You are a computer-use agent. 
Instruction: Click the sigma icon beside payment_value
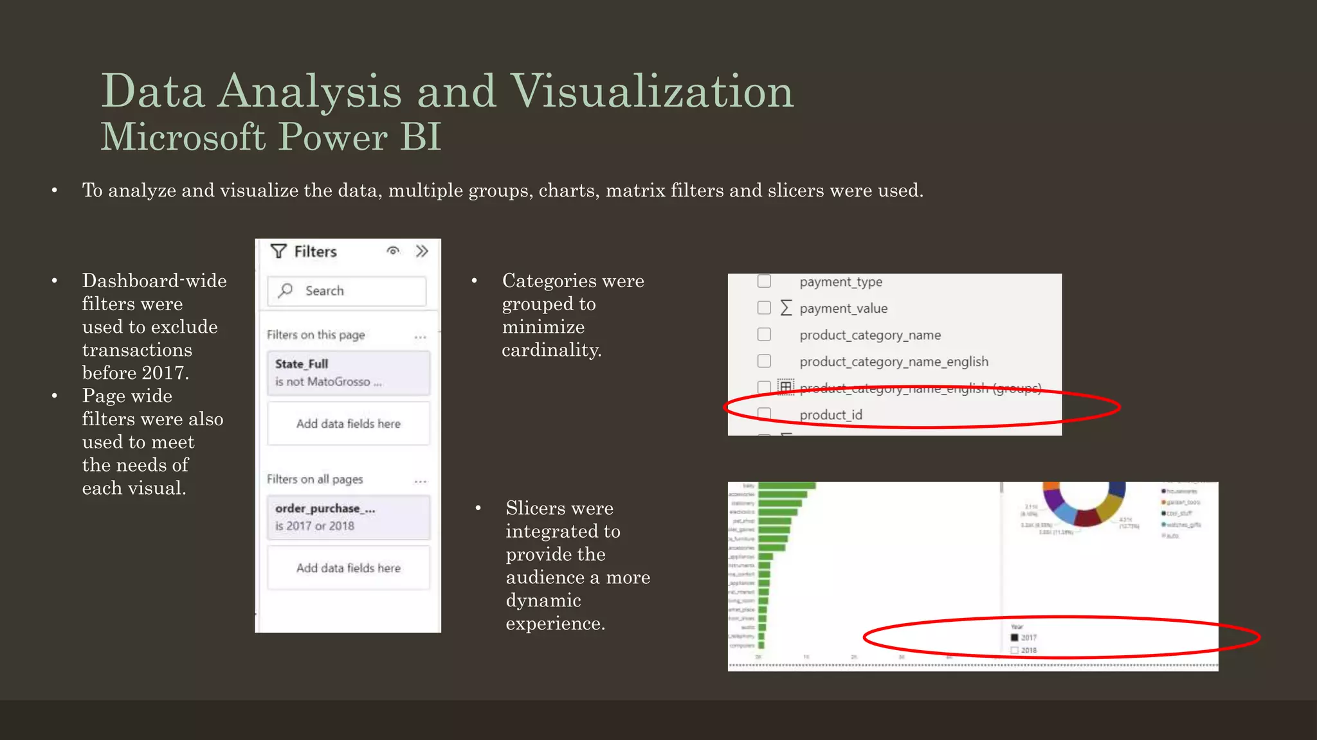pyautogui.click(x=786, y=308)
